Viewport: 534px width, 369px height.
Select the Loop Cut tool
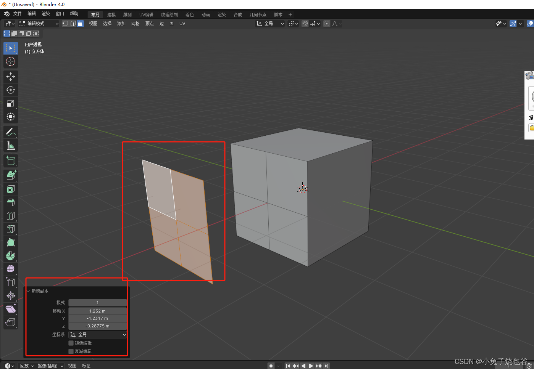[x=11, y=216]
